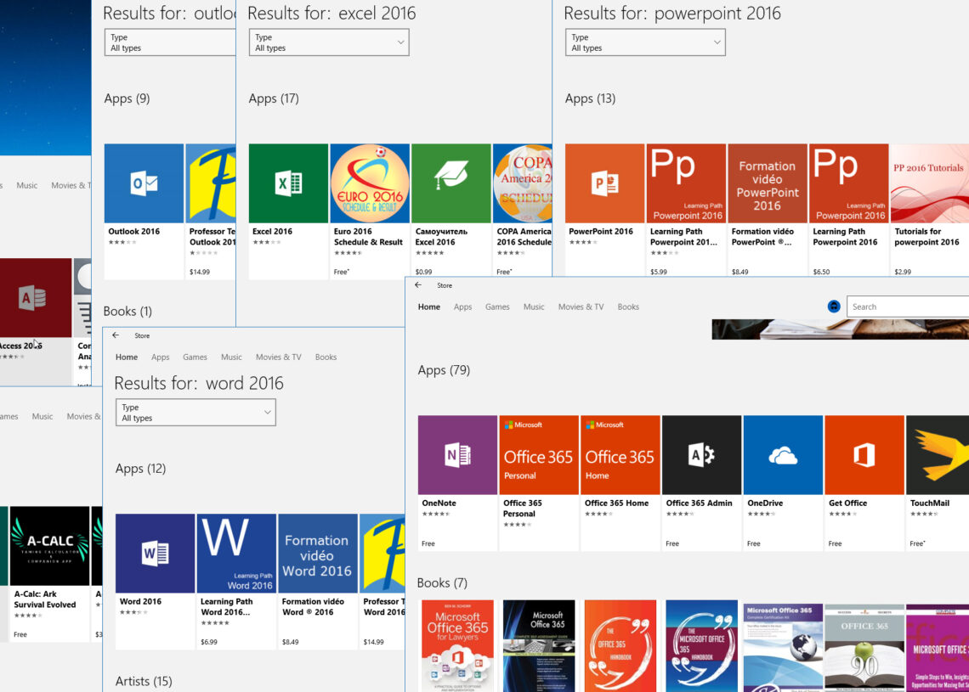969x692 pixels.
Task: Open the Office 365 Personal tile
Action: (539, 454)
